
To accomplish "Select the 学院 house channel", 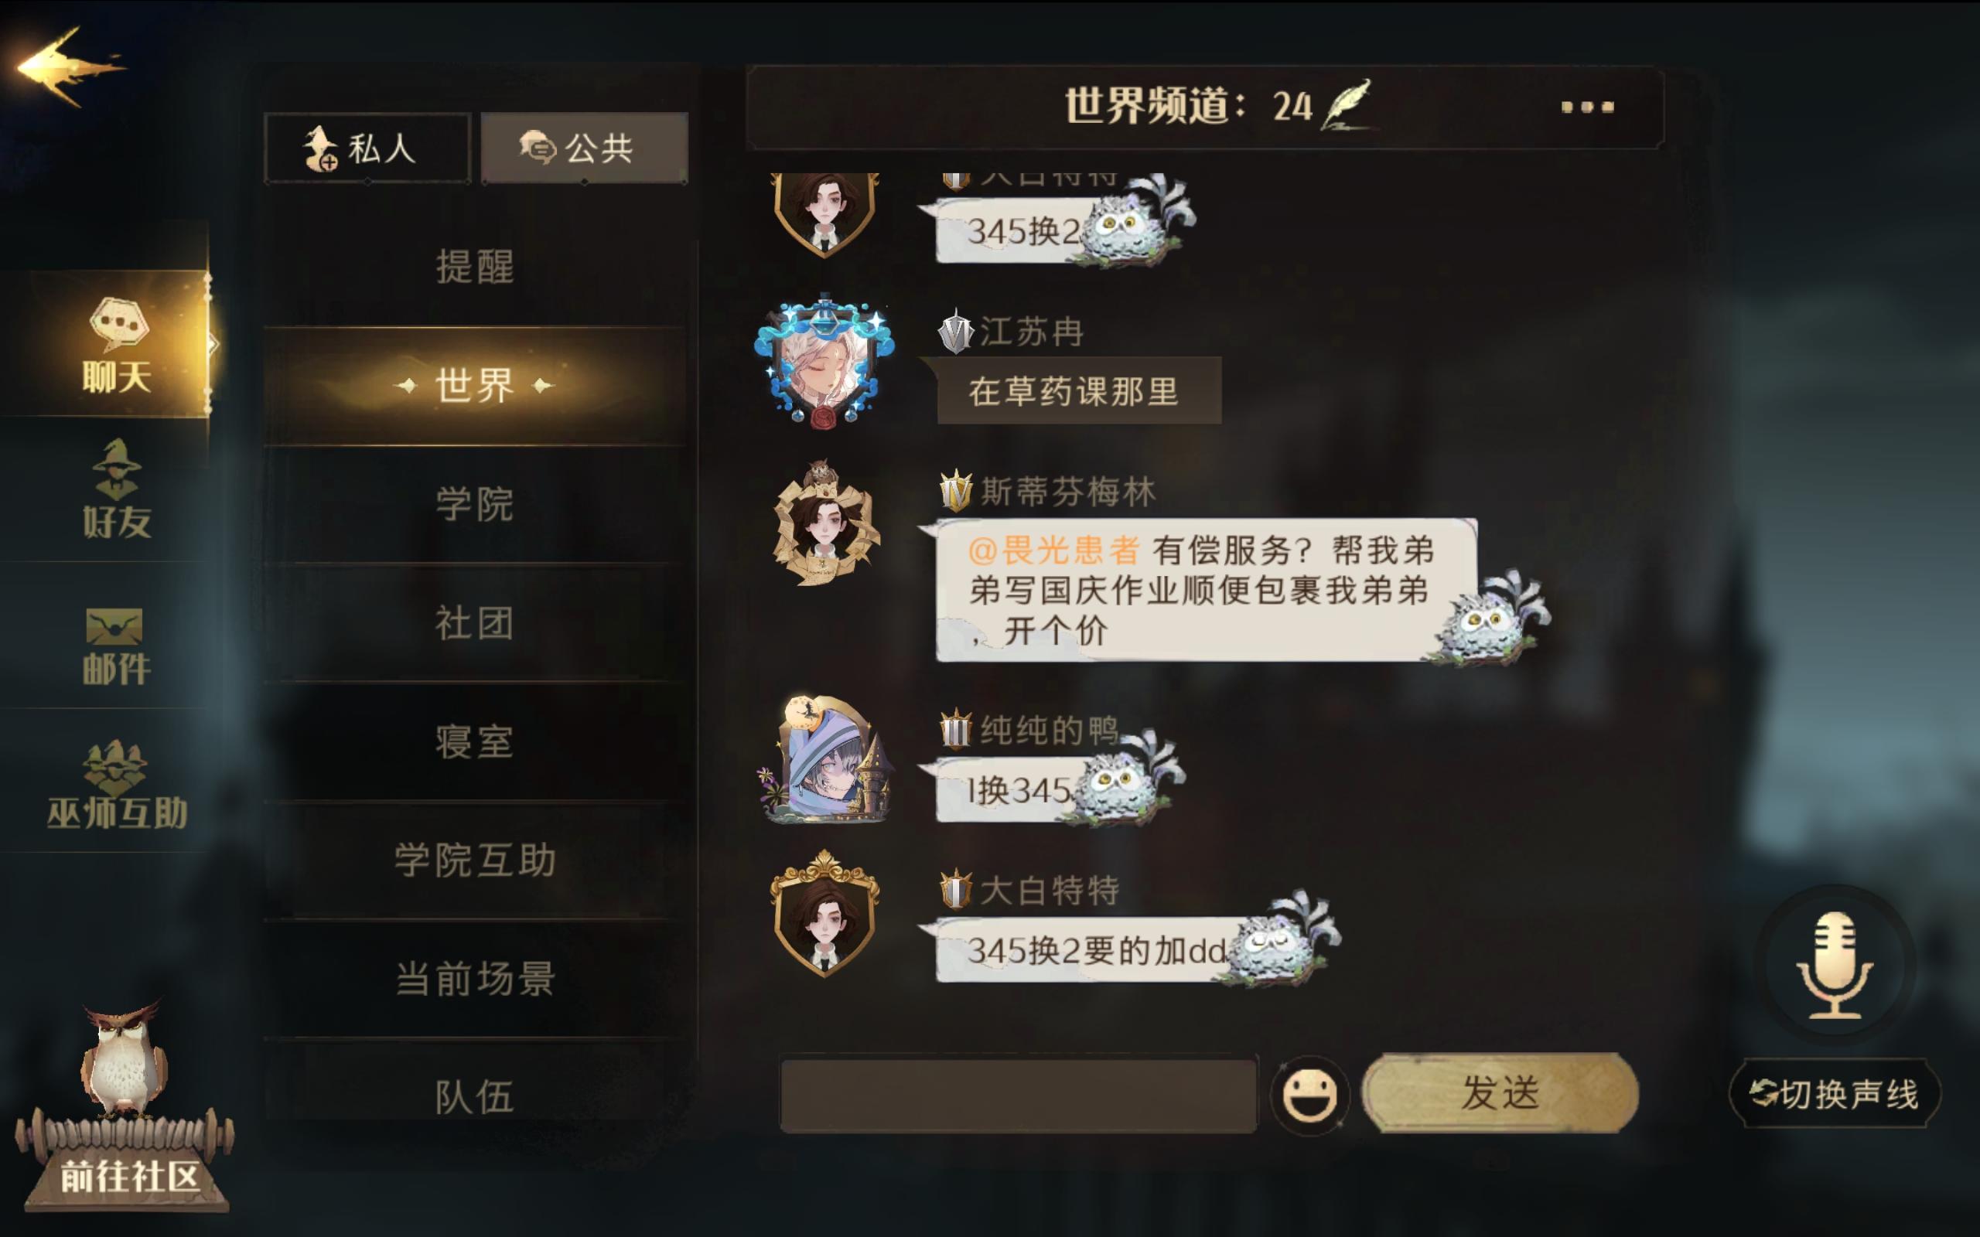I will tap(475, 504).
